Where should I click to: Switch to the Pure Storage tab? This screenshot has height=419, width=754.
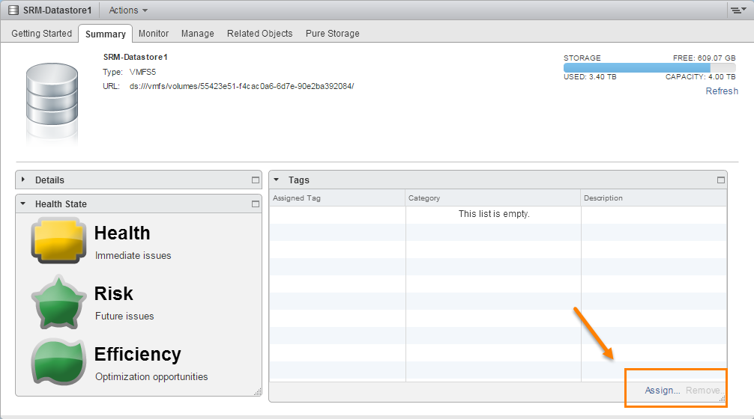[x=332, y=33]
